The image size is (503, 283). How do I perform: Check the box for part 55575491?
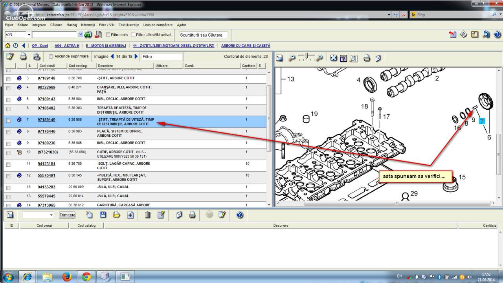coord(8,176)
